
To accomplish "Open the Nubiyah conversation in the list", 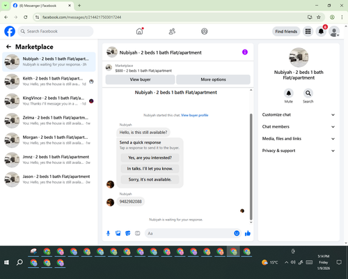I will pos(49,61).
